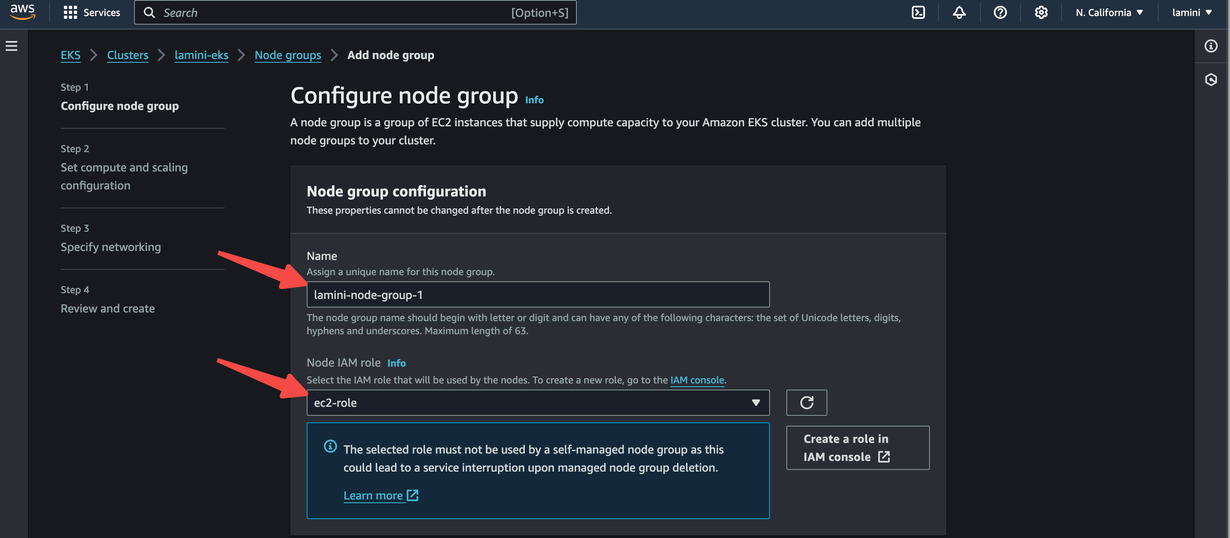Toggle the hamburger side navigation
The width and height of the screenshot is (1230, 538).
click(x=11, y=46)
